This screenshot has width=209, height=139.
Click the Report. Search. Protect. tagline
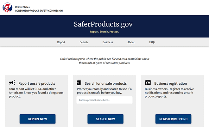click(x=104, y=32)
